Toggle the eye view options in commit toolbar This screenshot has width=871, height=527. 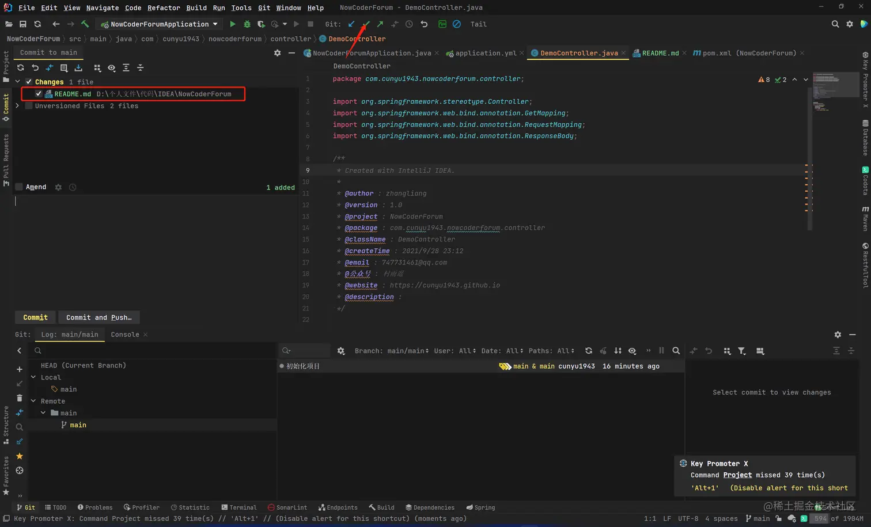click(112, 68)
